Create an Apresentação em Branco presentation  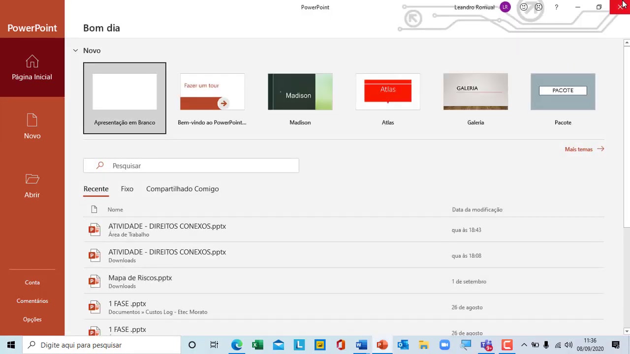click(125, 98)
